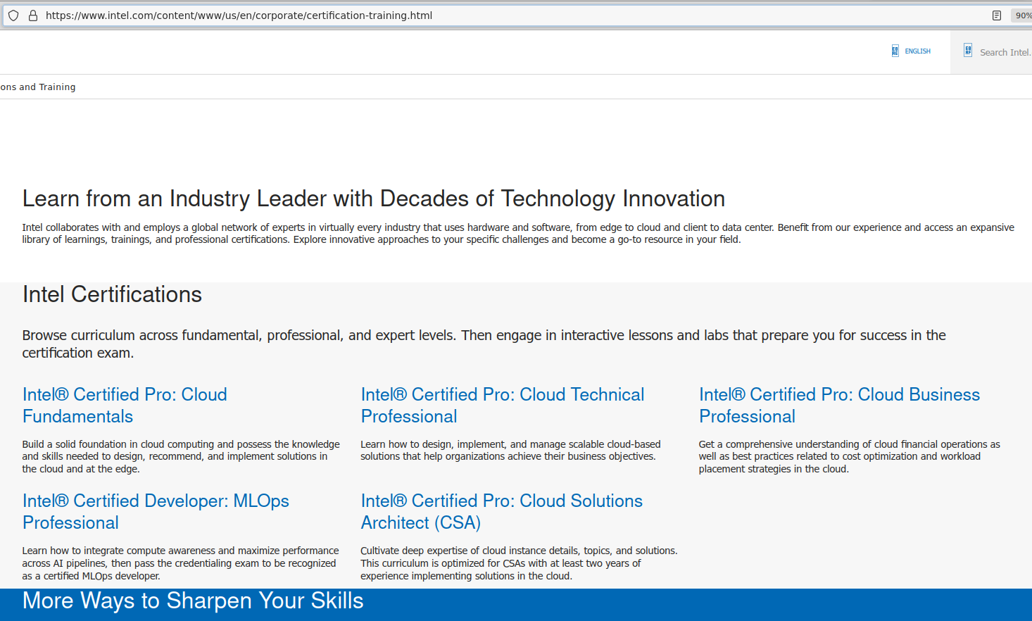Click the language globe icon beside ENGLISH
The image size is (1032, 621).
point(895,51)
